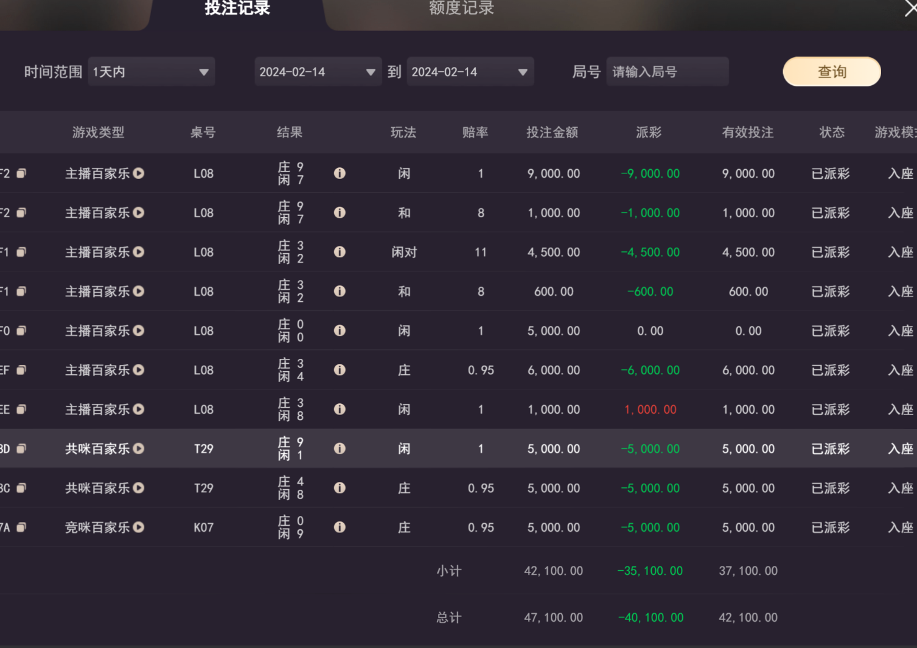
Task: Close the records panel with the X
Action: pyautogui.click(x=910, y=9)
